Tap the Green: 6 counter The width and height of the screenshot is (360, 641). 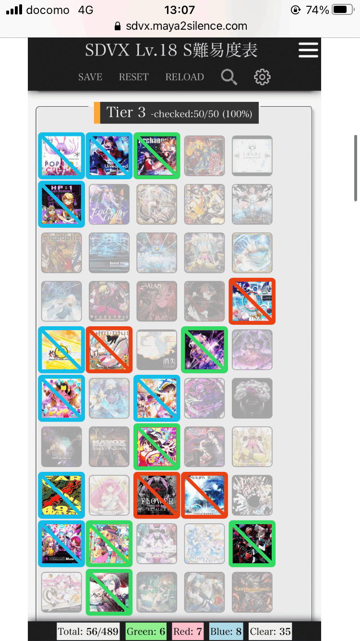[146, 631]
